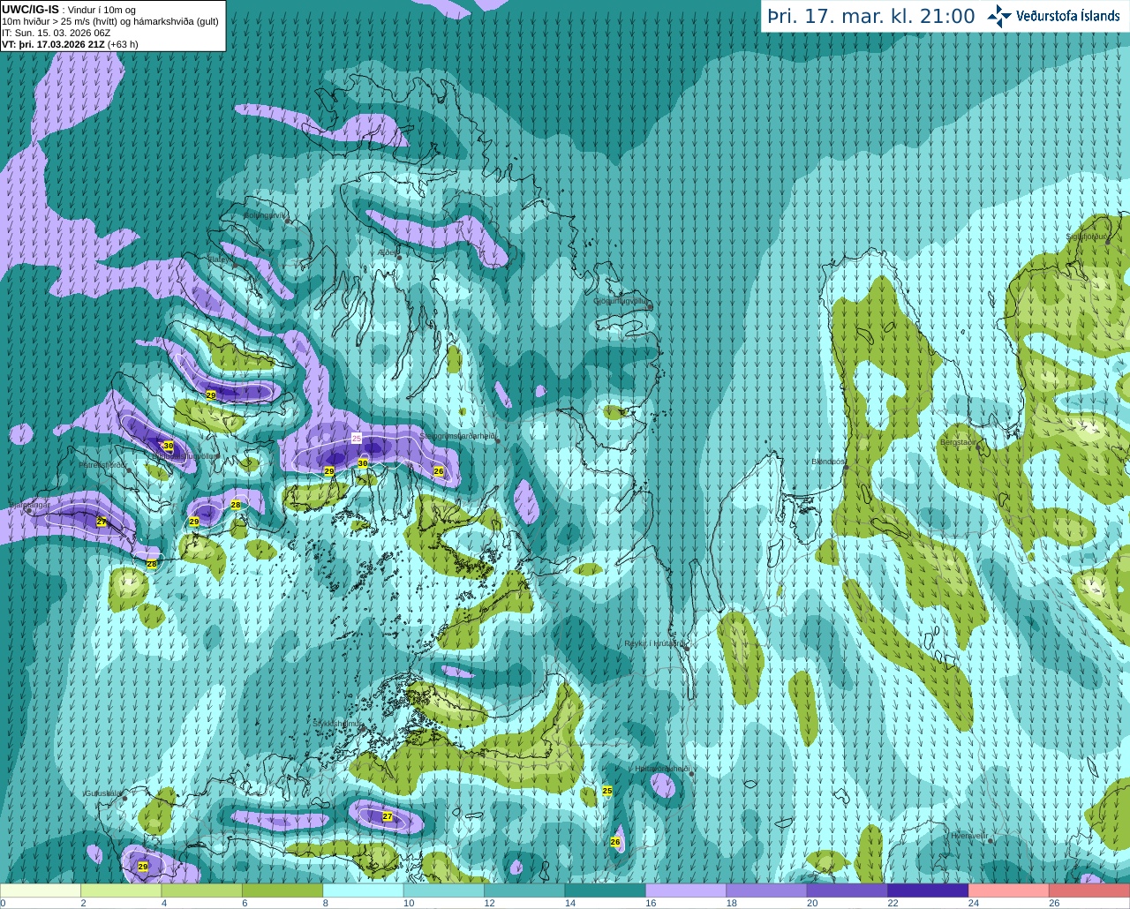Click the UWC/IG-IS model title line
This screenshot has width=1130, height=909.
pyautogui.click(x=69, y=10)
